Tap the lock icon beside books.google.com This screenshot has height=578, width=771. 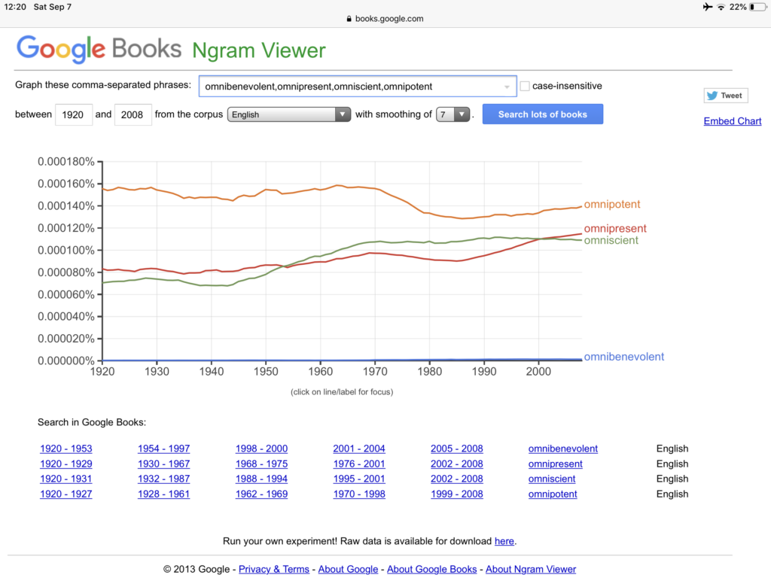click(349, 19)
